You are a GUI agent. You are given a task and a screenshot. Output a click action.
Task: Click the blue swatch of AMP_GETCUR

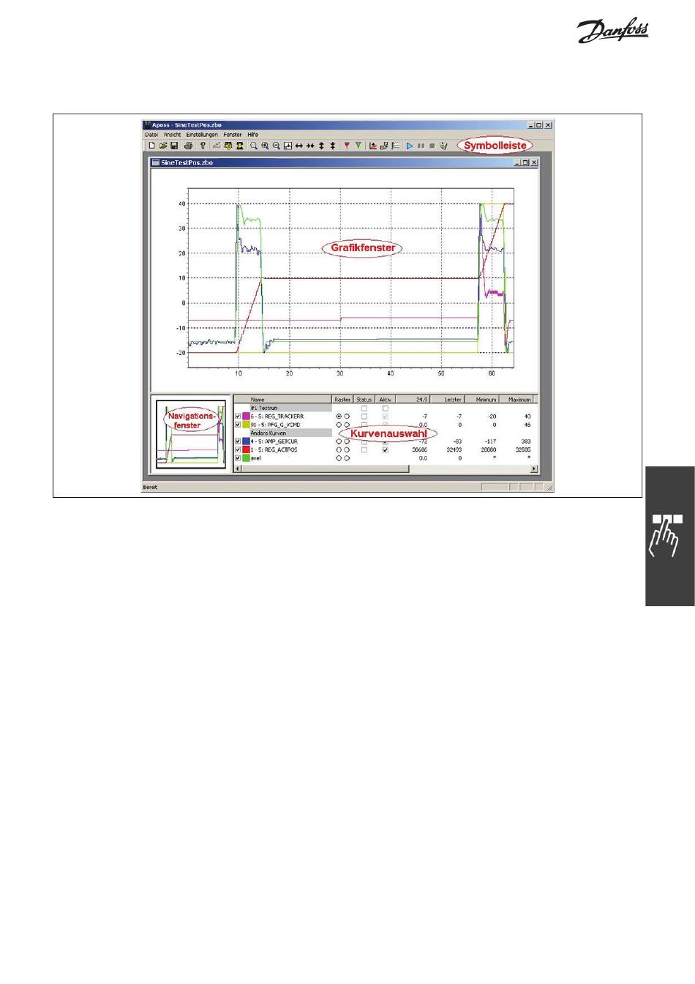click(x=246, y=441)
